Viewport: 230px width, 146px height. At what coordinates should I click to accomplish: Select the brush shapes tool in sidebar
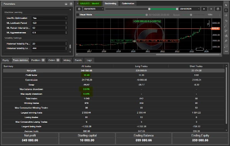tap(226, 36)
